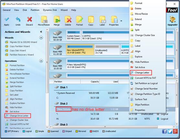Screen dimensions: 180x139
Task: Click the Label toolbar icon
Action: point(102,19)
